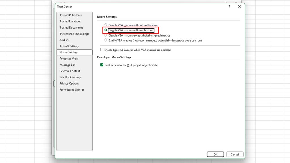
Task: Dismiss the Trust Center with Cancel
Action: coord(234,154)
